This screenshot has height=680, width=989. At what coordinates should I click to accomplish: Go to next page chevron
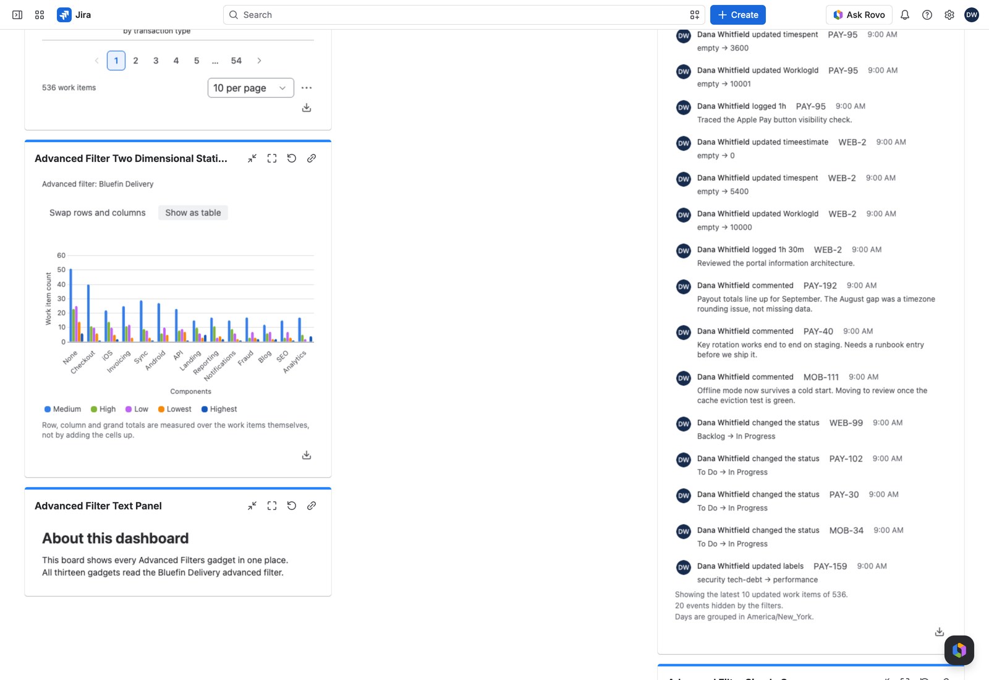259,61
